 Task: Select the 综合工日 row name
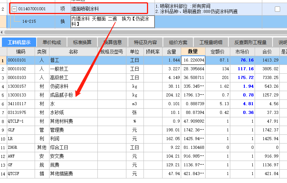coord(73,148)
